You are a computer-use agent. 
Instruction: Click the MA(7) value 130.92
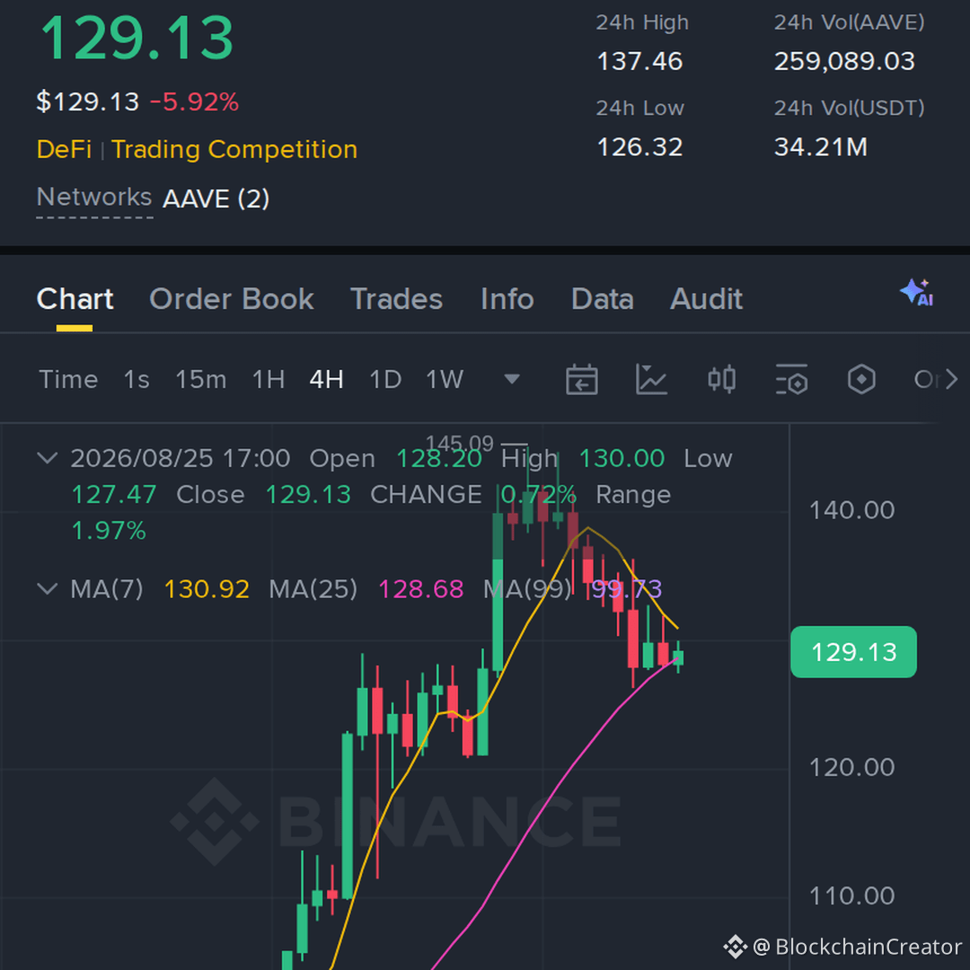click(x=207, y=589)
